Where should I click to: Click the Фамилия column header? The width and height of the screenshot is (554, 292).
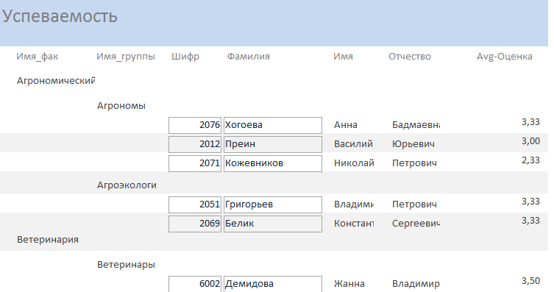point(249,57)
